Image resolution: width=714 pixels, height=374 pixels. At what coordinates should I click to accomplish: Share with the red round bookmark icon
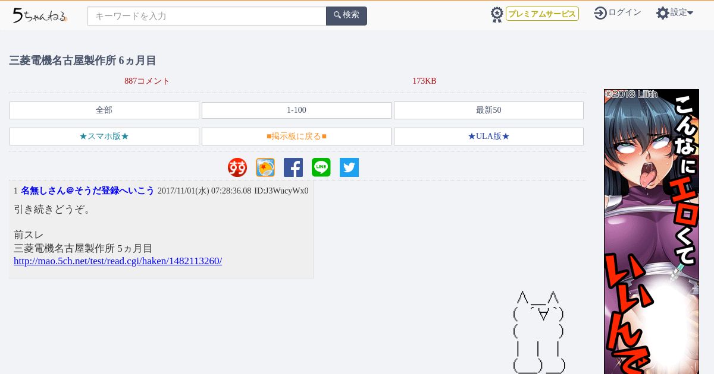point(237,167)
